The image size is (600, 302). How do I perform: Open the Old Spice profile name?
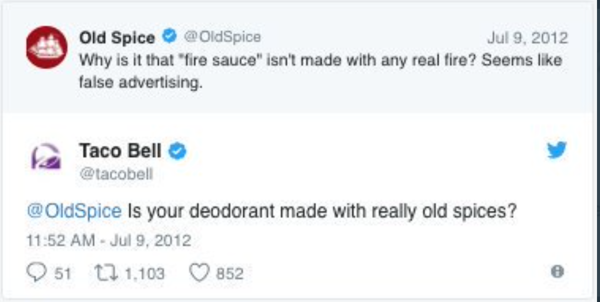pos(117,37)
